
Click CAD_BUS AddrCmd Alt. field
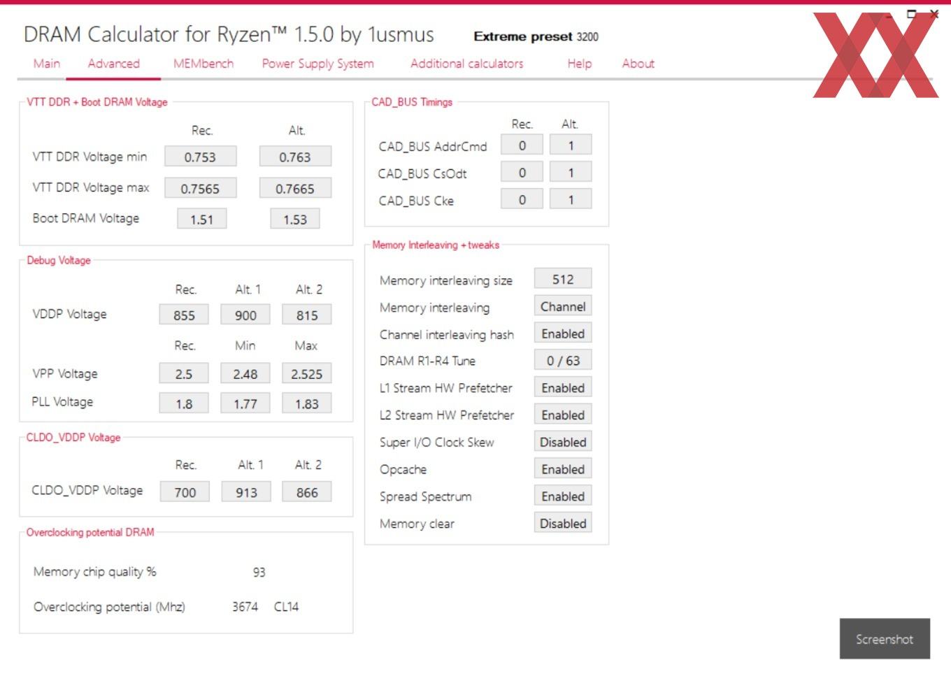tap(571, 145)
